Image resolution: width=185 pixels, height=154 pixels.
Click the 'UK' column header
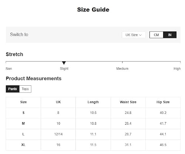[x=58, y=102]
